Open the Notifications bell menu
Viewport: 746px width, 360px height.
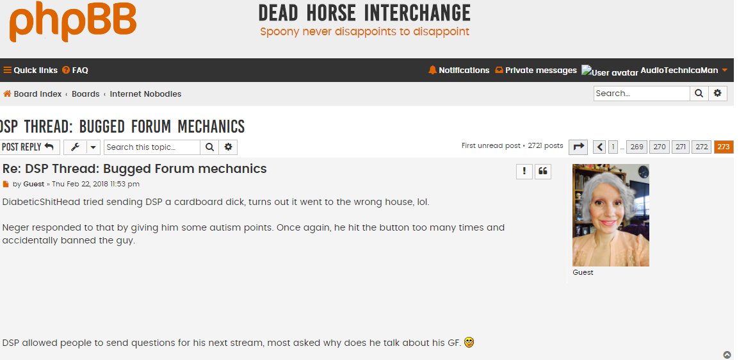click(x=459, y=70)
